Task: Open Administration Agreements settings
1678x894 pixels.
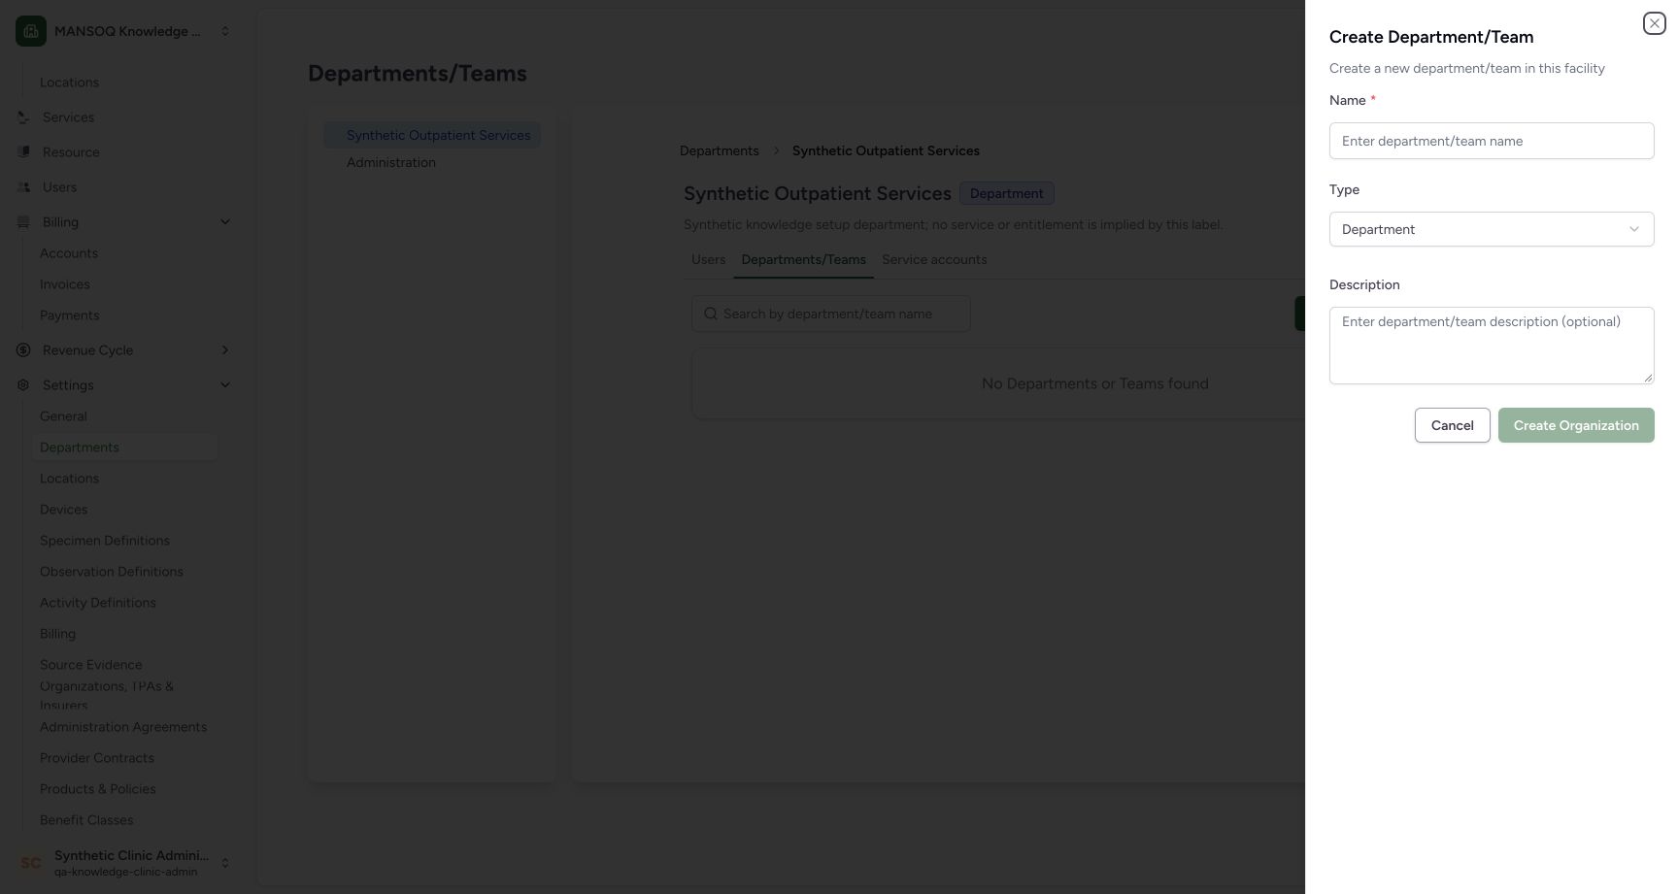Action: coord(123,727)
